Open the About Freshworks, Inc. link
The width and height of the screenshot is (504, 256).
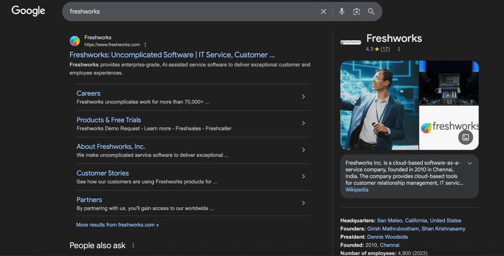point(111,146)
